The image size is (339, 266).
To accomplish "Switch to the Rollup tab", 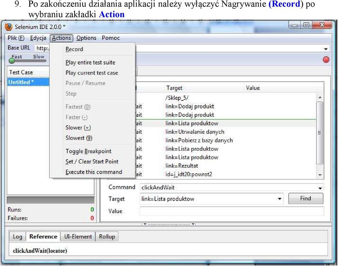I will [x=107, y=237].
